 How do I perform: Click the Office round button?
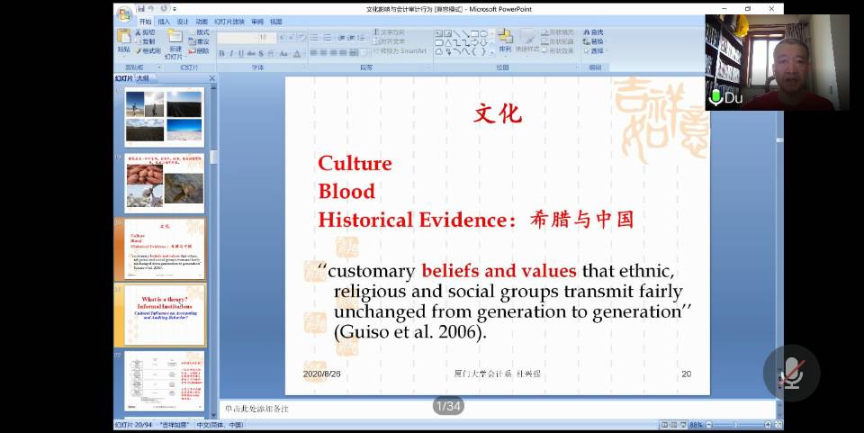tap(123, 12)
